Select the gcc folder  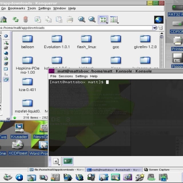coord(116,42)
